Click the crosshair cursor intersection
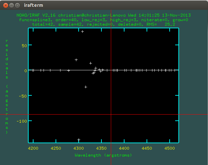This screenshot has height=165, width=208. (x=111, y=114)
